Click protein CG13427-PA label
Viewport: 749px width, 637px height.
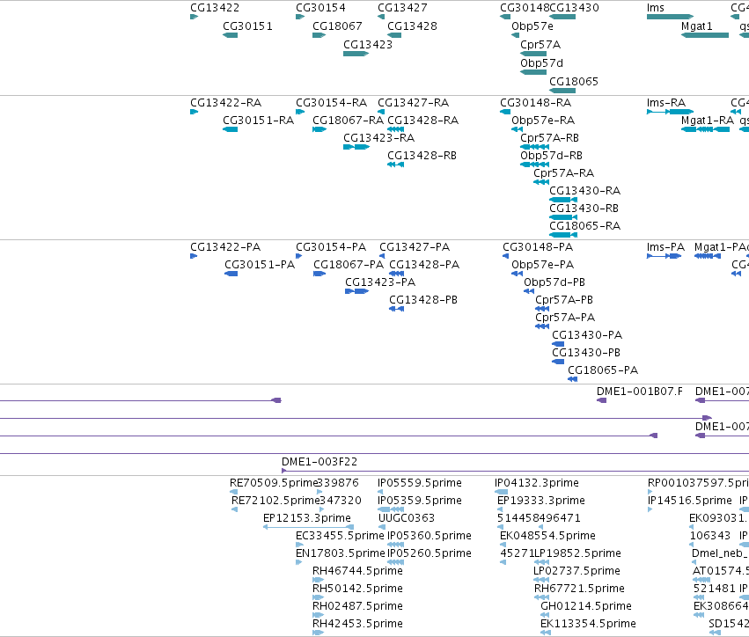(x=415, y=247)
